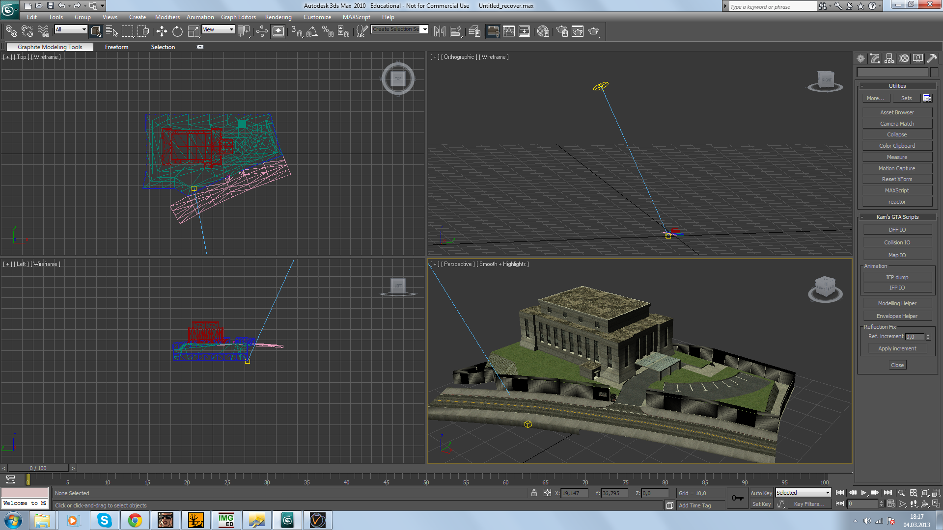Click the Select by Name icon
Screen dimensions: 943x530
[111, 31]
